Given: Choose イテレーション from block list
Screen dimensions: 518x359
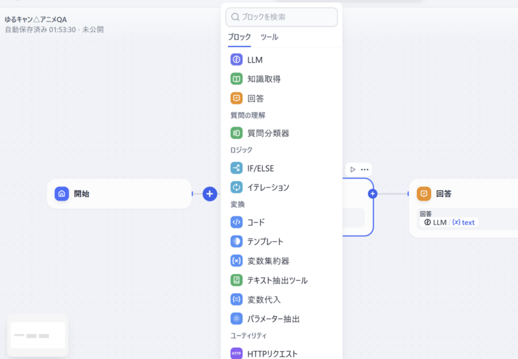Looking at the screenshot, I should 268,188.
